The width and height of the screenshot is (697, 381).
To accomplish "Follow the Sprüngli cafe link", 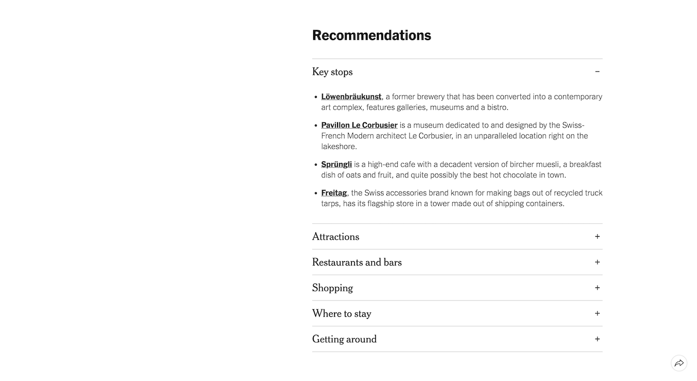I will click(x=337, y=164).
